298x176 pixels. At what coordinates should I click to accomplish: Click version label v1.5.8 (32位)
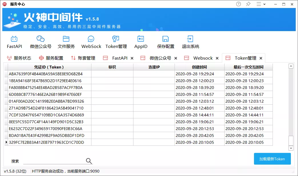click(x=15, y=171)
